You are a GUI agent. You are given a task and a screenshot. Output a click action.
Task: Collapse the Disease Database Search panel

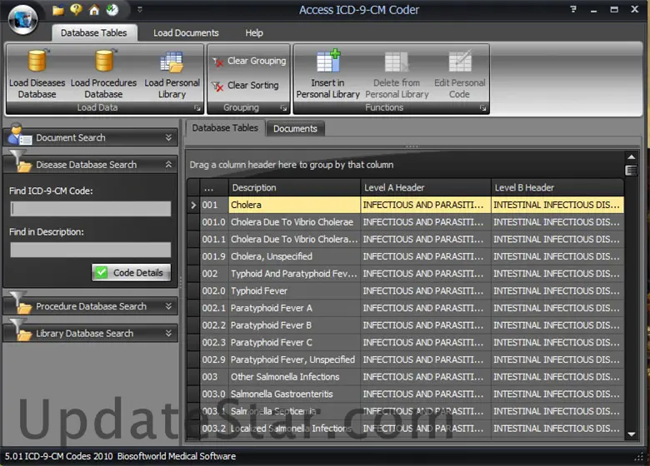click(x=168, y=164)
